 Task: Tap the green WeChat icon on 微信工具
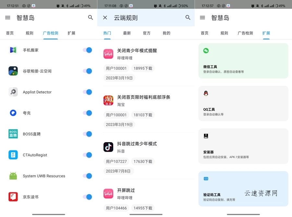coord(206,51)
